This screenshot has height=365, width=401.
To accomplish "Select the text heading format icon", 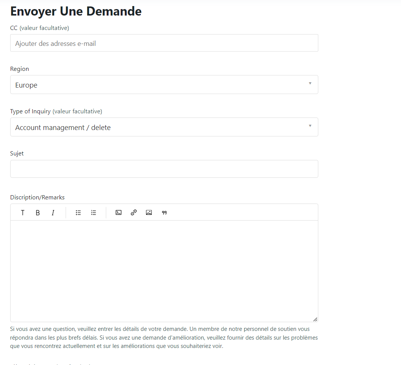I will tap(22, 213).
